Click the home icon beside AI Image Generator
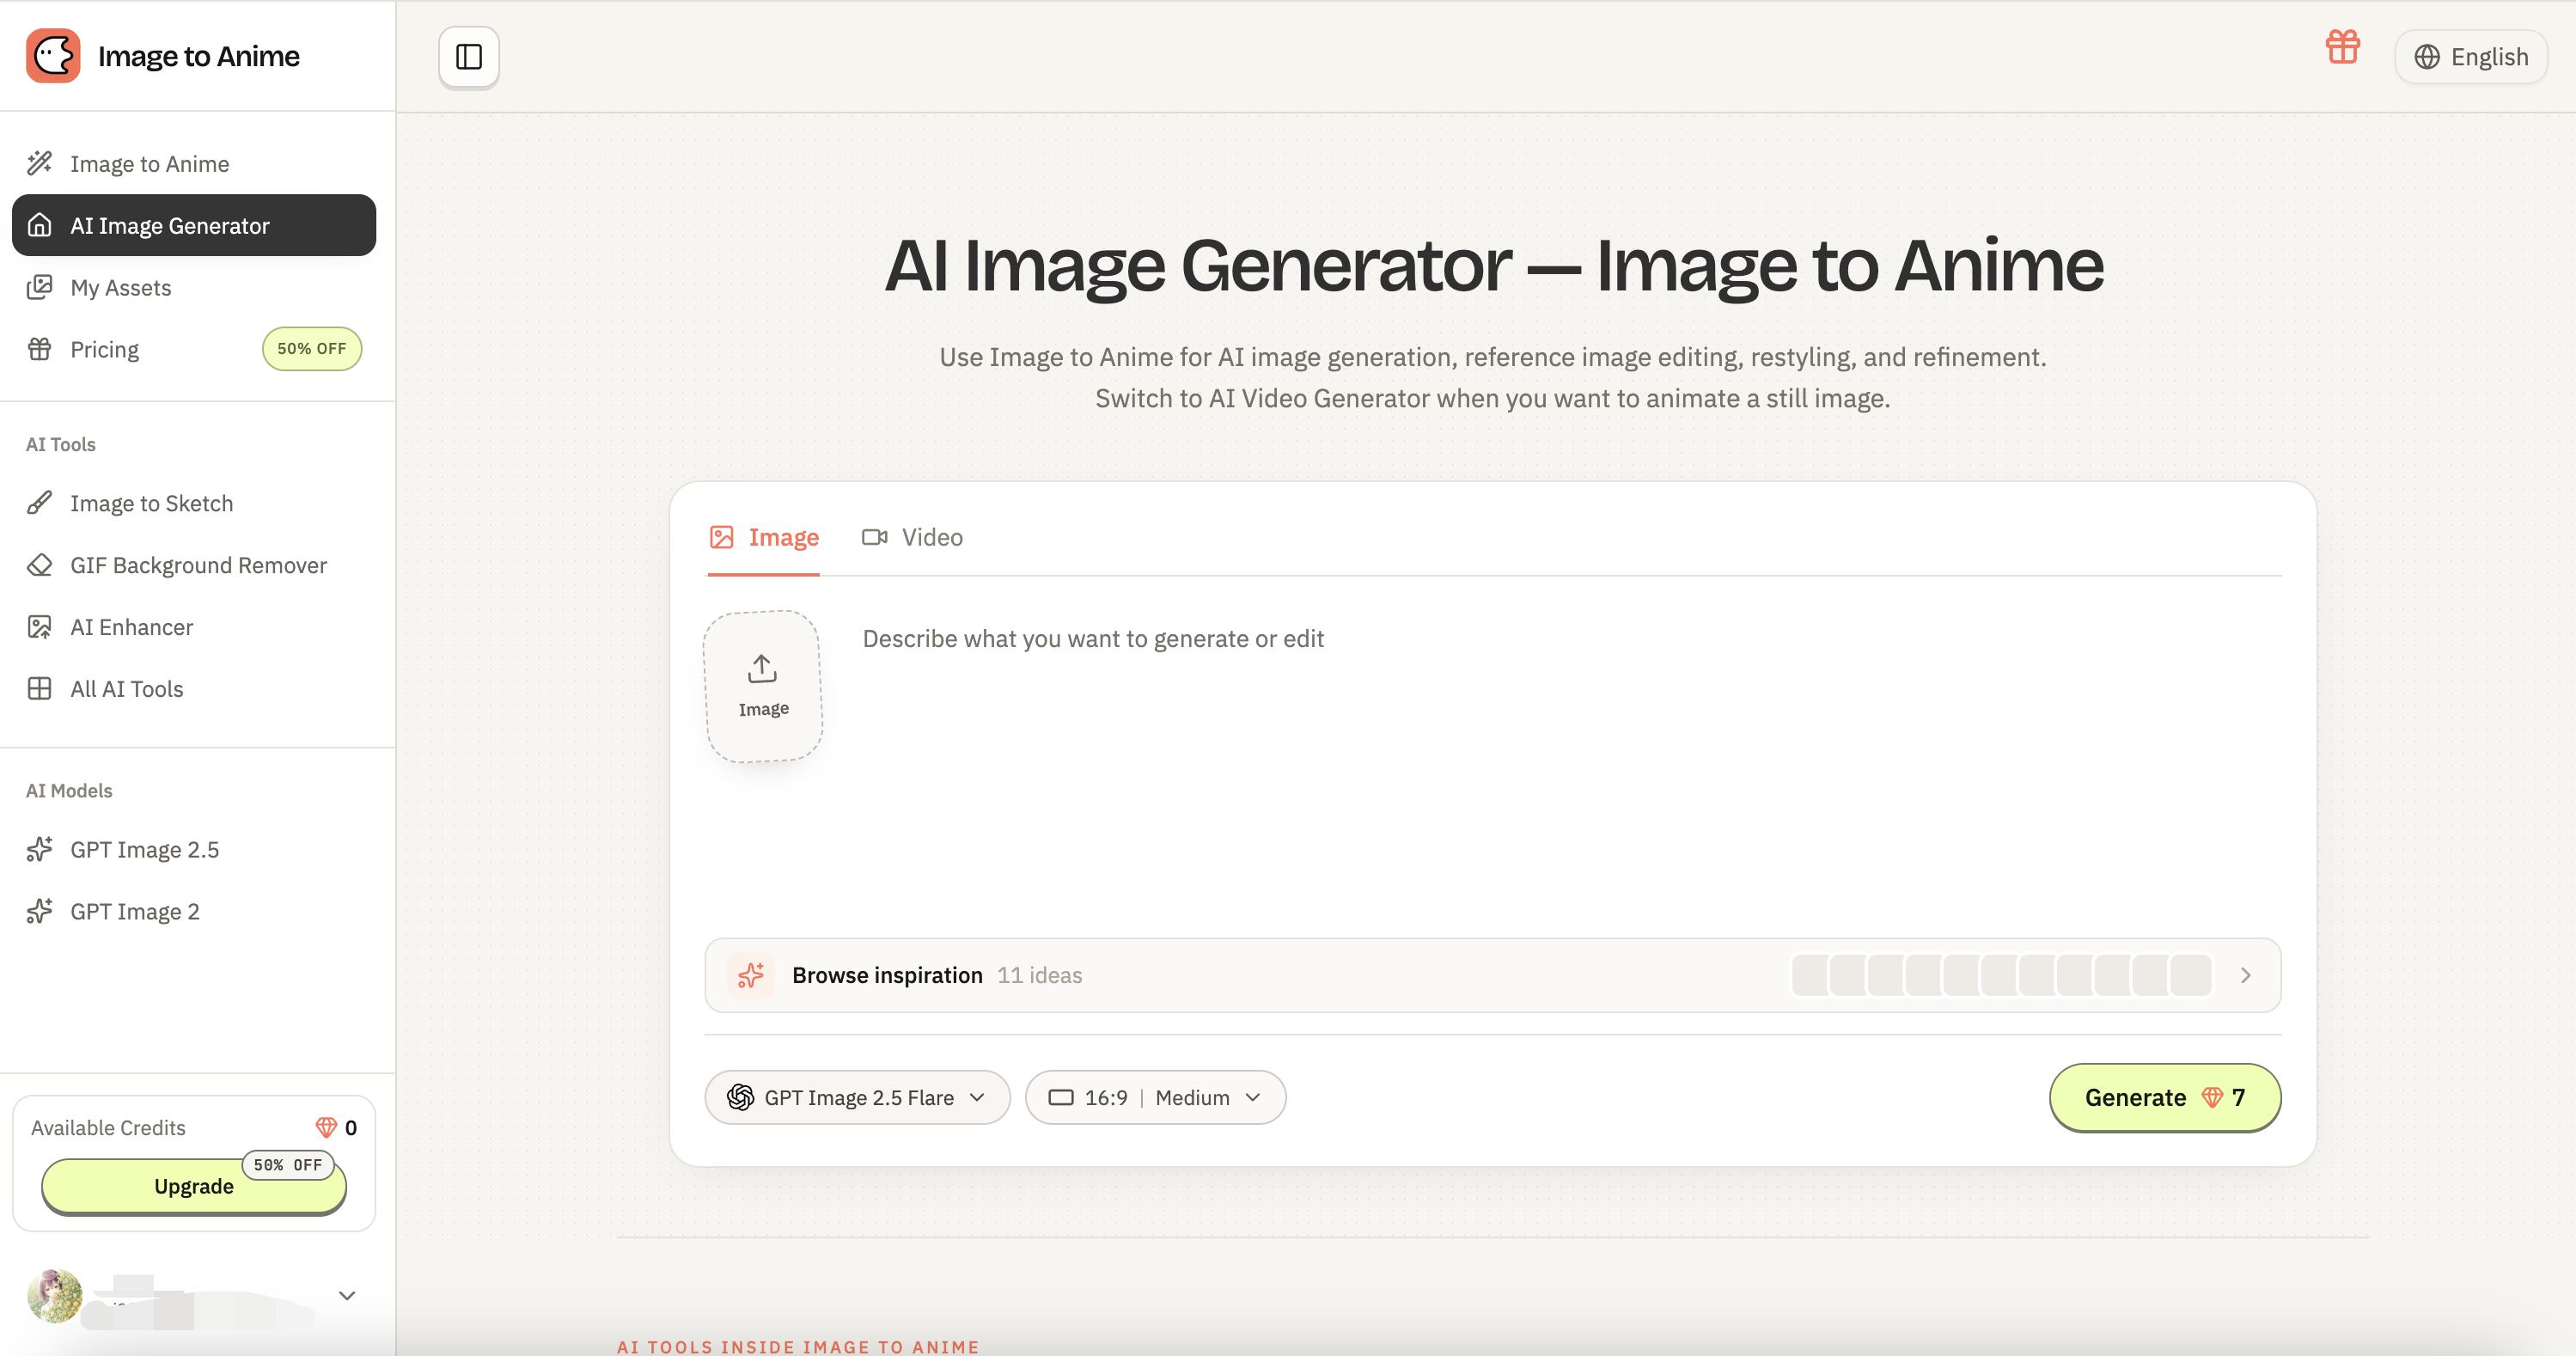This screenshot has width=2576, height=1356. pyautogui.click(x=40, y=225)
